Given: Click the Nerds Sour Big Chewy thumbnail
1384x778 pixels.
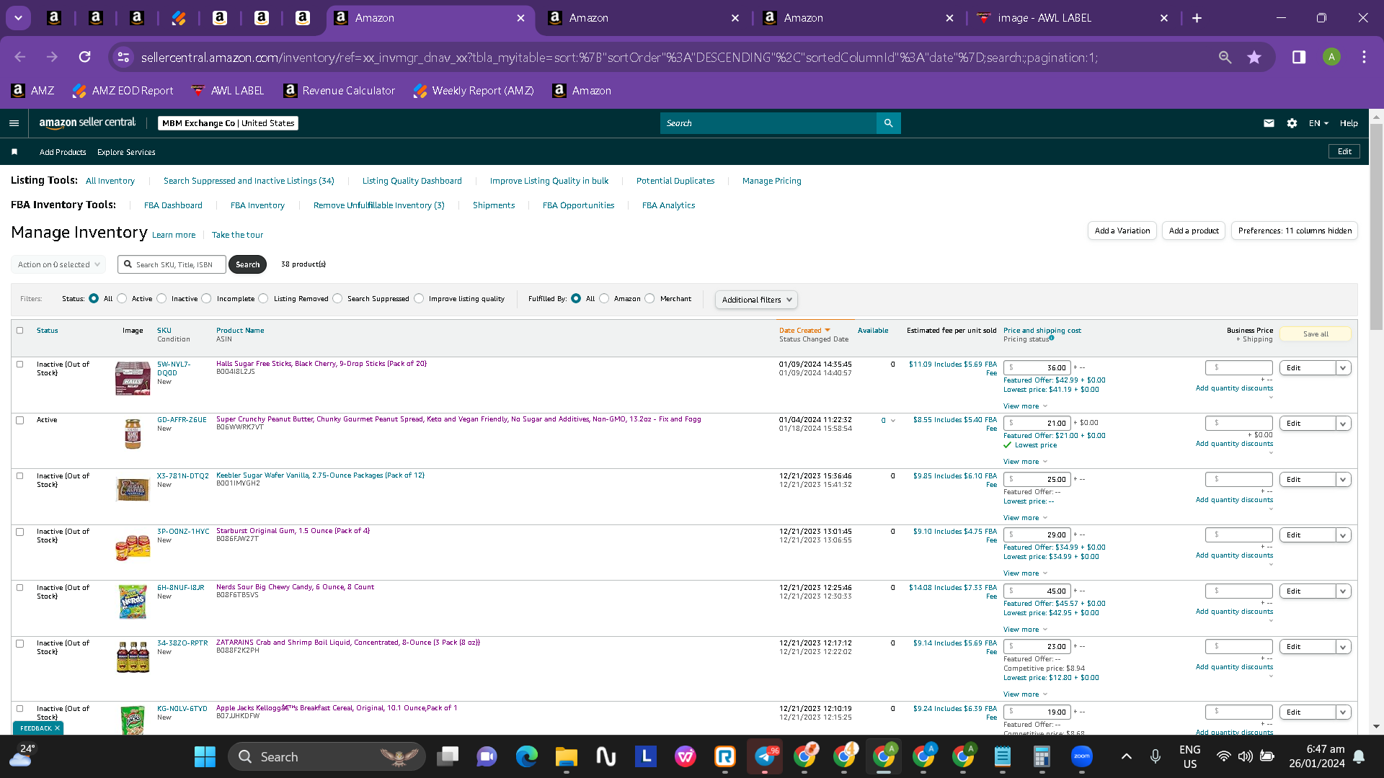Looking at the screenshot, I should 133,602.
